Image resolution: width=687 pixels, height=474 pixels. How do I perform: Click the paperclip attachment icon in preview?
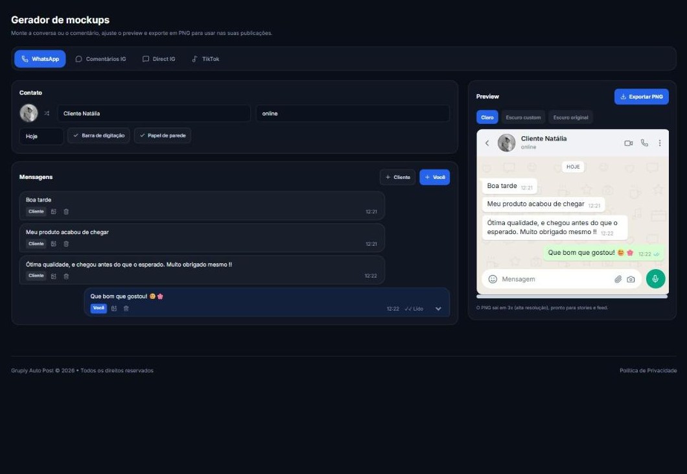tap(618, 279)
